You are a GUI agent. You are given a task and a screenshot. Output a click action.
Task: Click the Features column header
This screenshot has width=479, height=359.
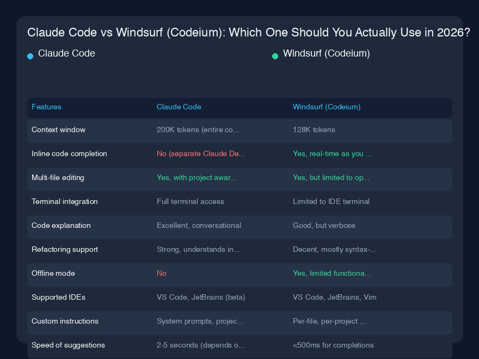click(x=46, y=107)
